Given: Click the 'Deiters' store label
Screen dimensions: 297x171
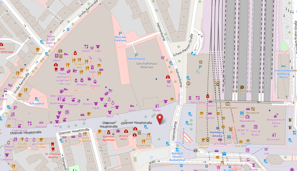Looking at the screenshot, I should 88,104.
